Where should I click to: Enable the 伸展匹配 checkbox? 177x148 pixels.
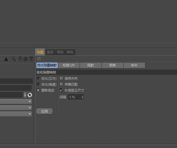[61, 84]
